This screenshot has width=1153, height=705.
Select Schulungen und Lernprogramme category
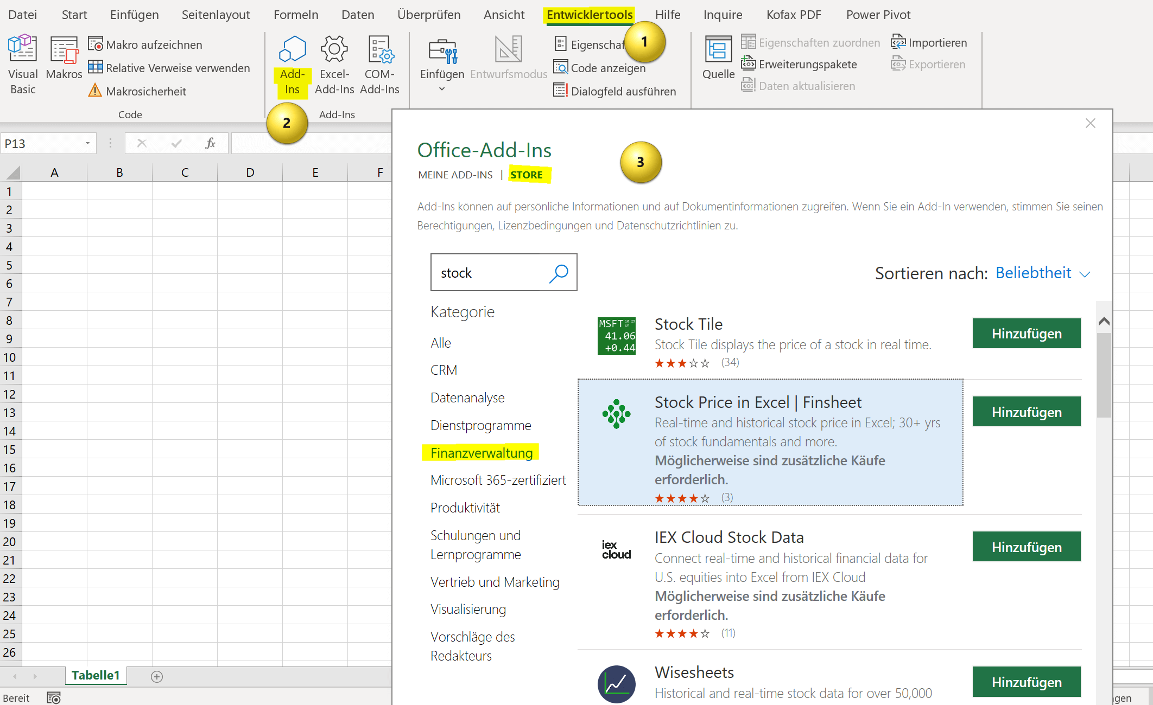(476, 544)
